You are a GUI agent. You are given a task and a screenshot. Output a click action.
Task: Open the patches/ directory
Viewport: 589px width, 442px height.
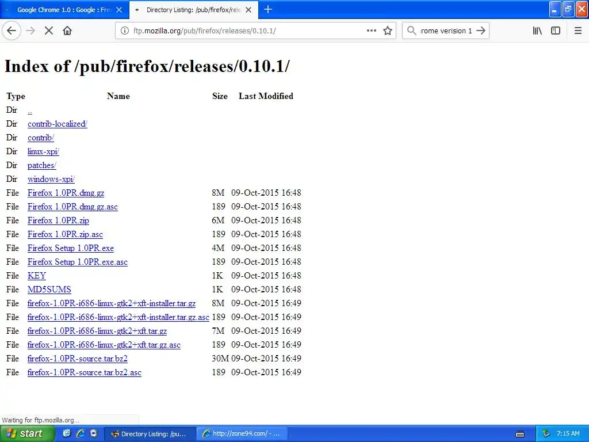[x=41, y=165]
